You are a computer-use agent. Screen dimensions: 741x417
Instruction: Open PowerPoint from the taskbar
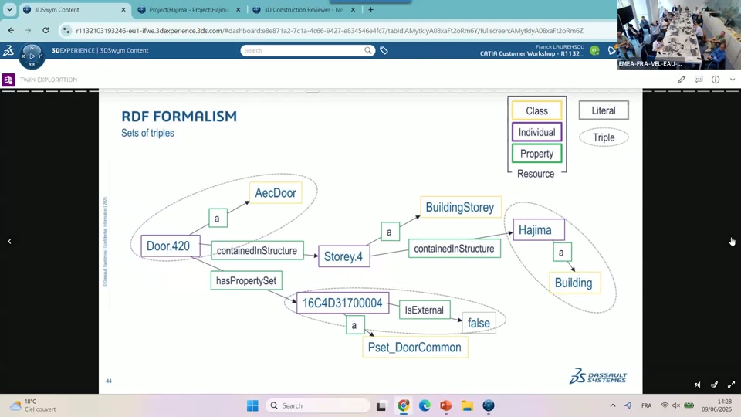(x=445, y=405)
